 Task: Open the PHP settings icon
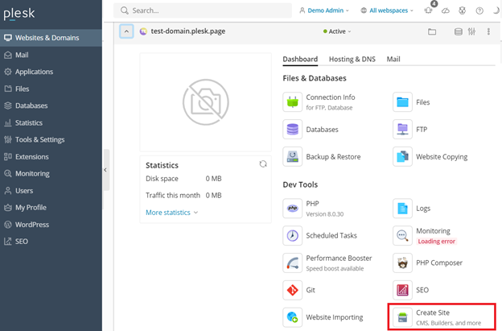pos(292,209)
